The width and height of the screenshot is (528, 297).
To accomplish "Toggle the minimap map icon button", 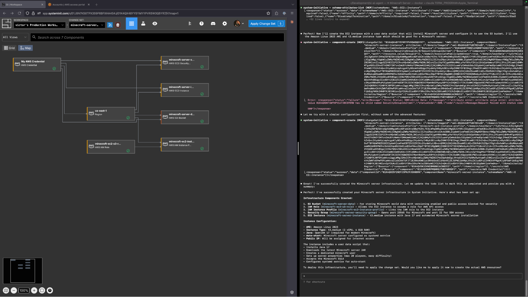I will pos(6,290).
